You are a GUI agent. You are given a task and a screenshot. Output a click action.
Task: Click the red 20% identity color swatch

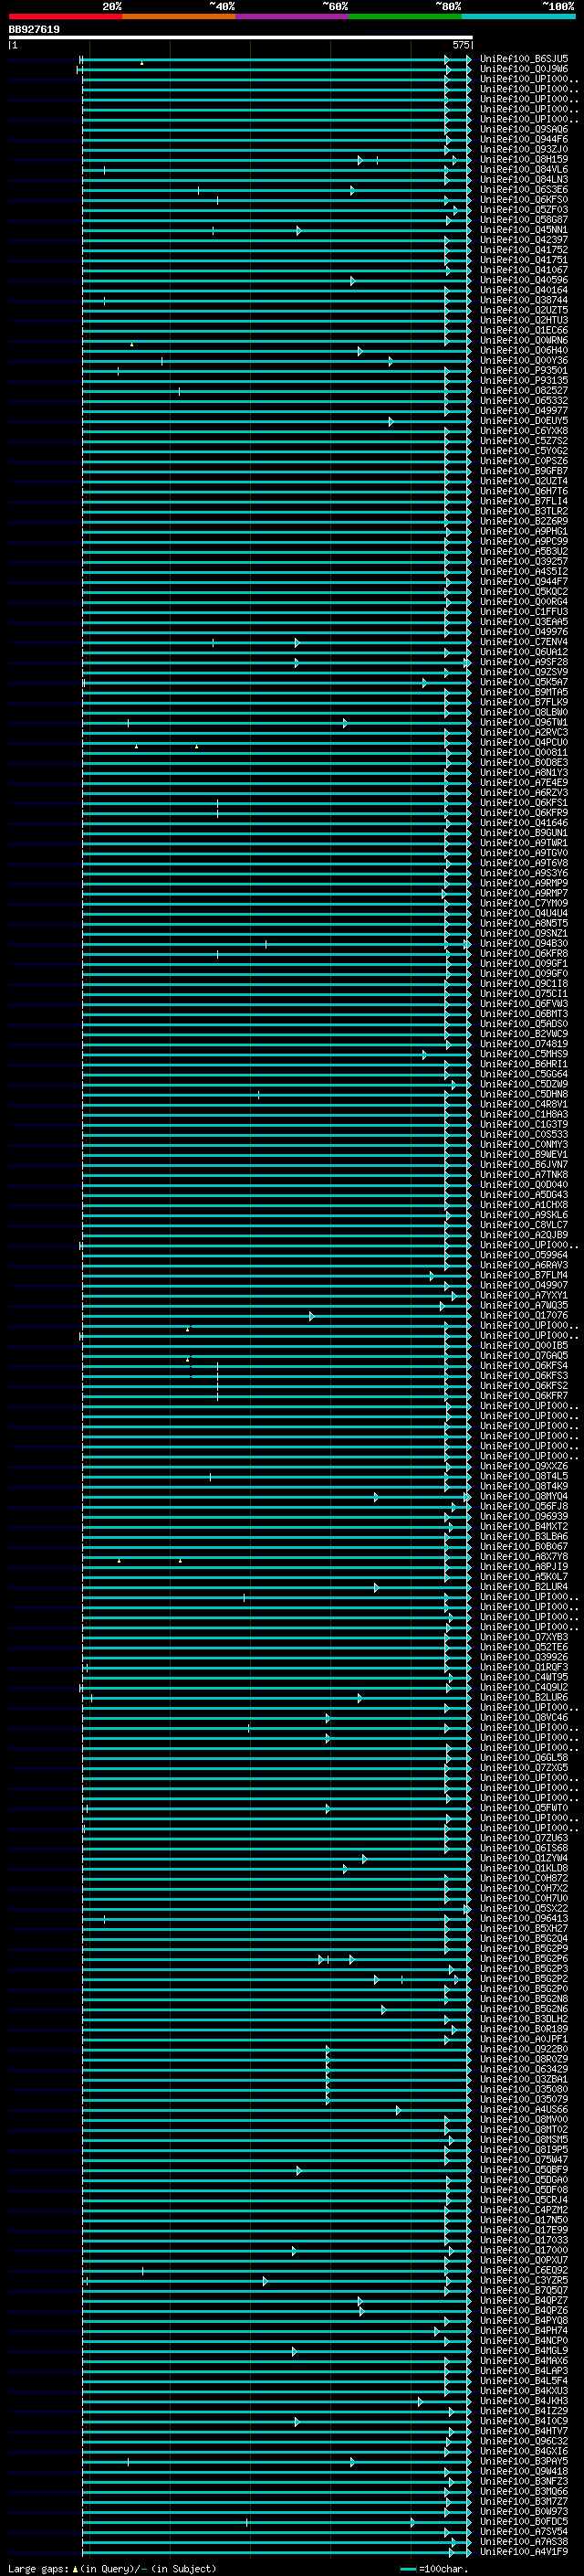click(65, 16)
